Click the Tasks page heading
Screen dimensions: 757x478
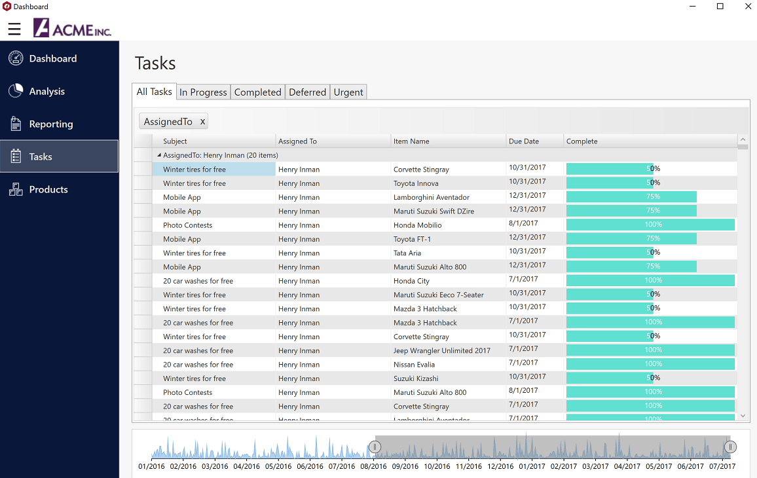(x=155, y=64)
